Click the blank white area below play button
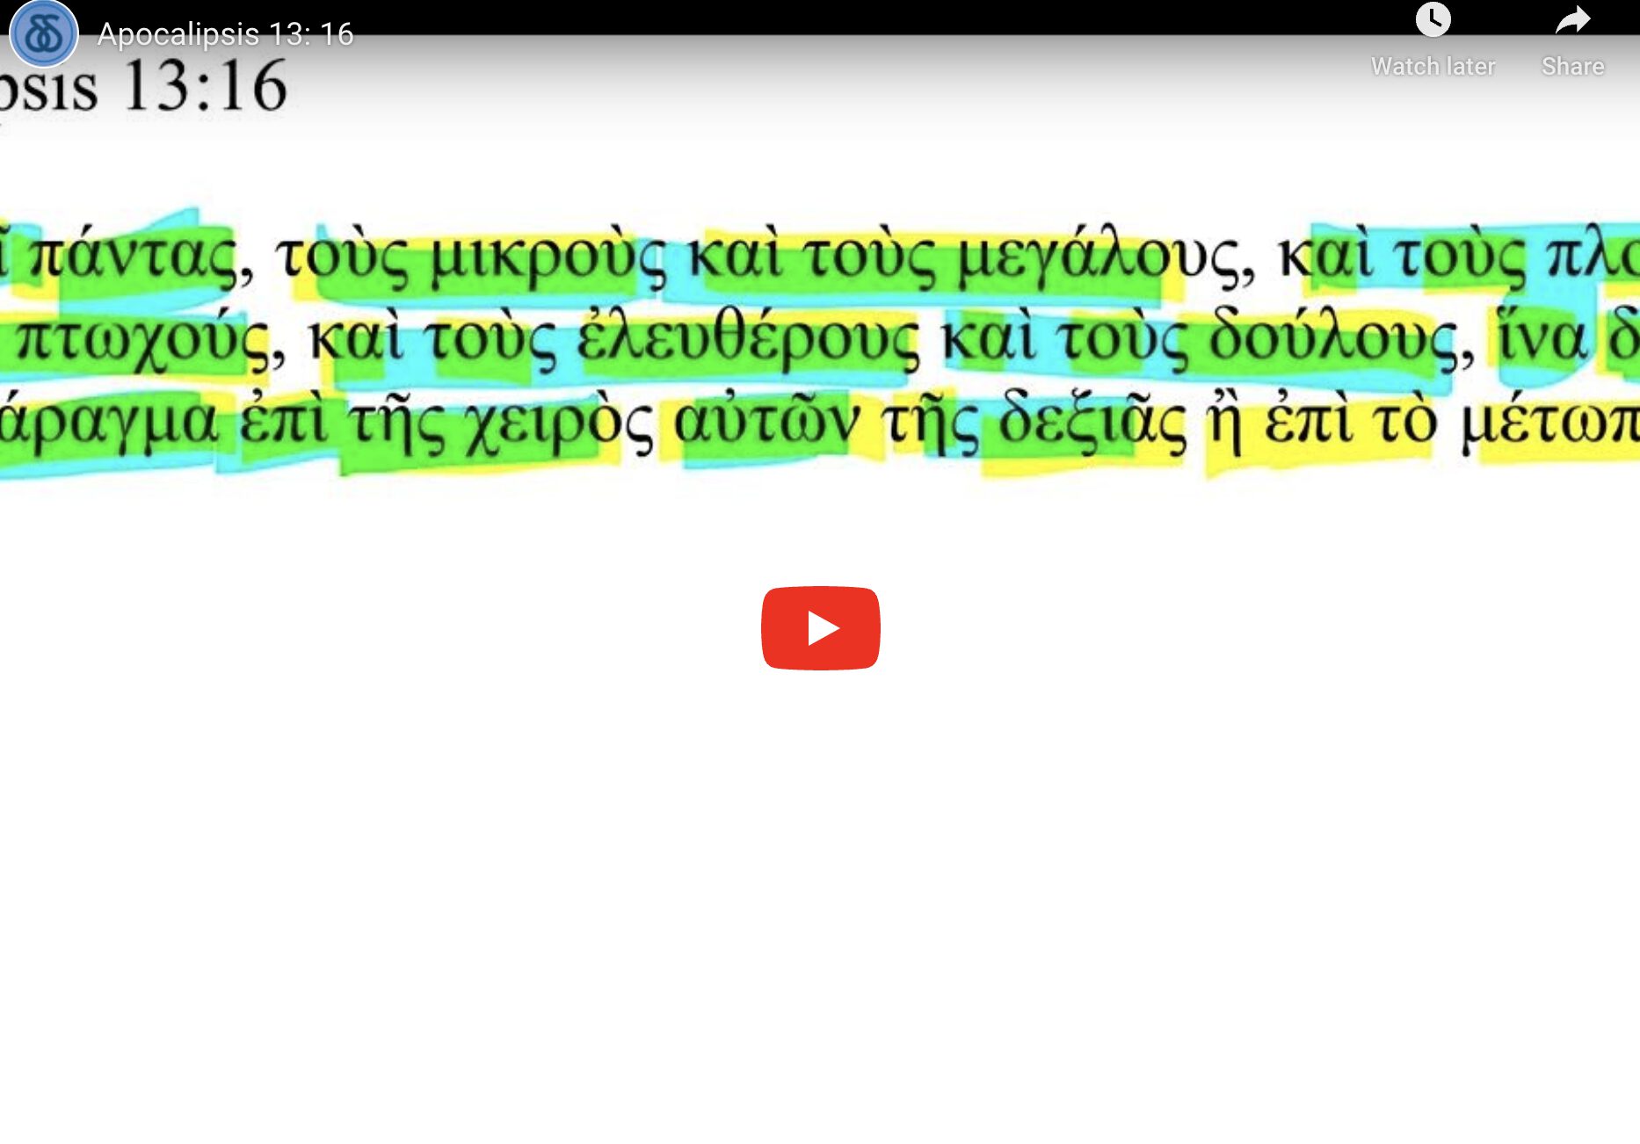 820,879
